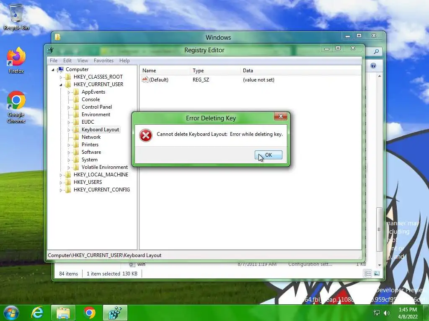This screenshot has height=321, width=429.
Task: Close the Error Deleting Key dialog with X
Action: pyautogui.click(x=280, y=116)
